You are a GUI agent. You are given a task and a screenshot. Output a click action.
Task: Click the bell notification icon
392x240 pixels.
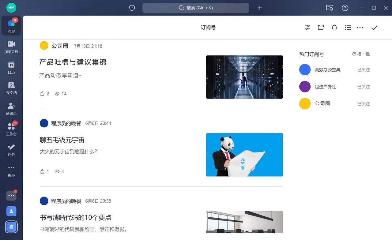click(x=334, y=28)
